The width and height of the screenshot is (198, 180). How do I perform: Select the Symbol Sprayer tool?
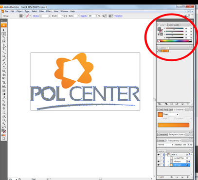pyautogui.click(x=3, y=83)
